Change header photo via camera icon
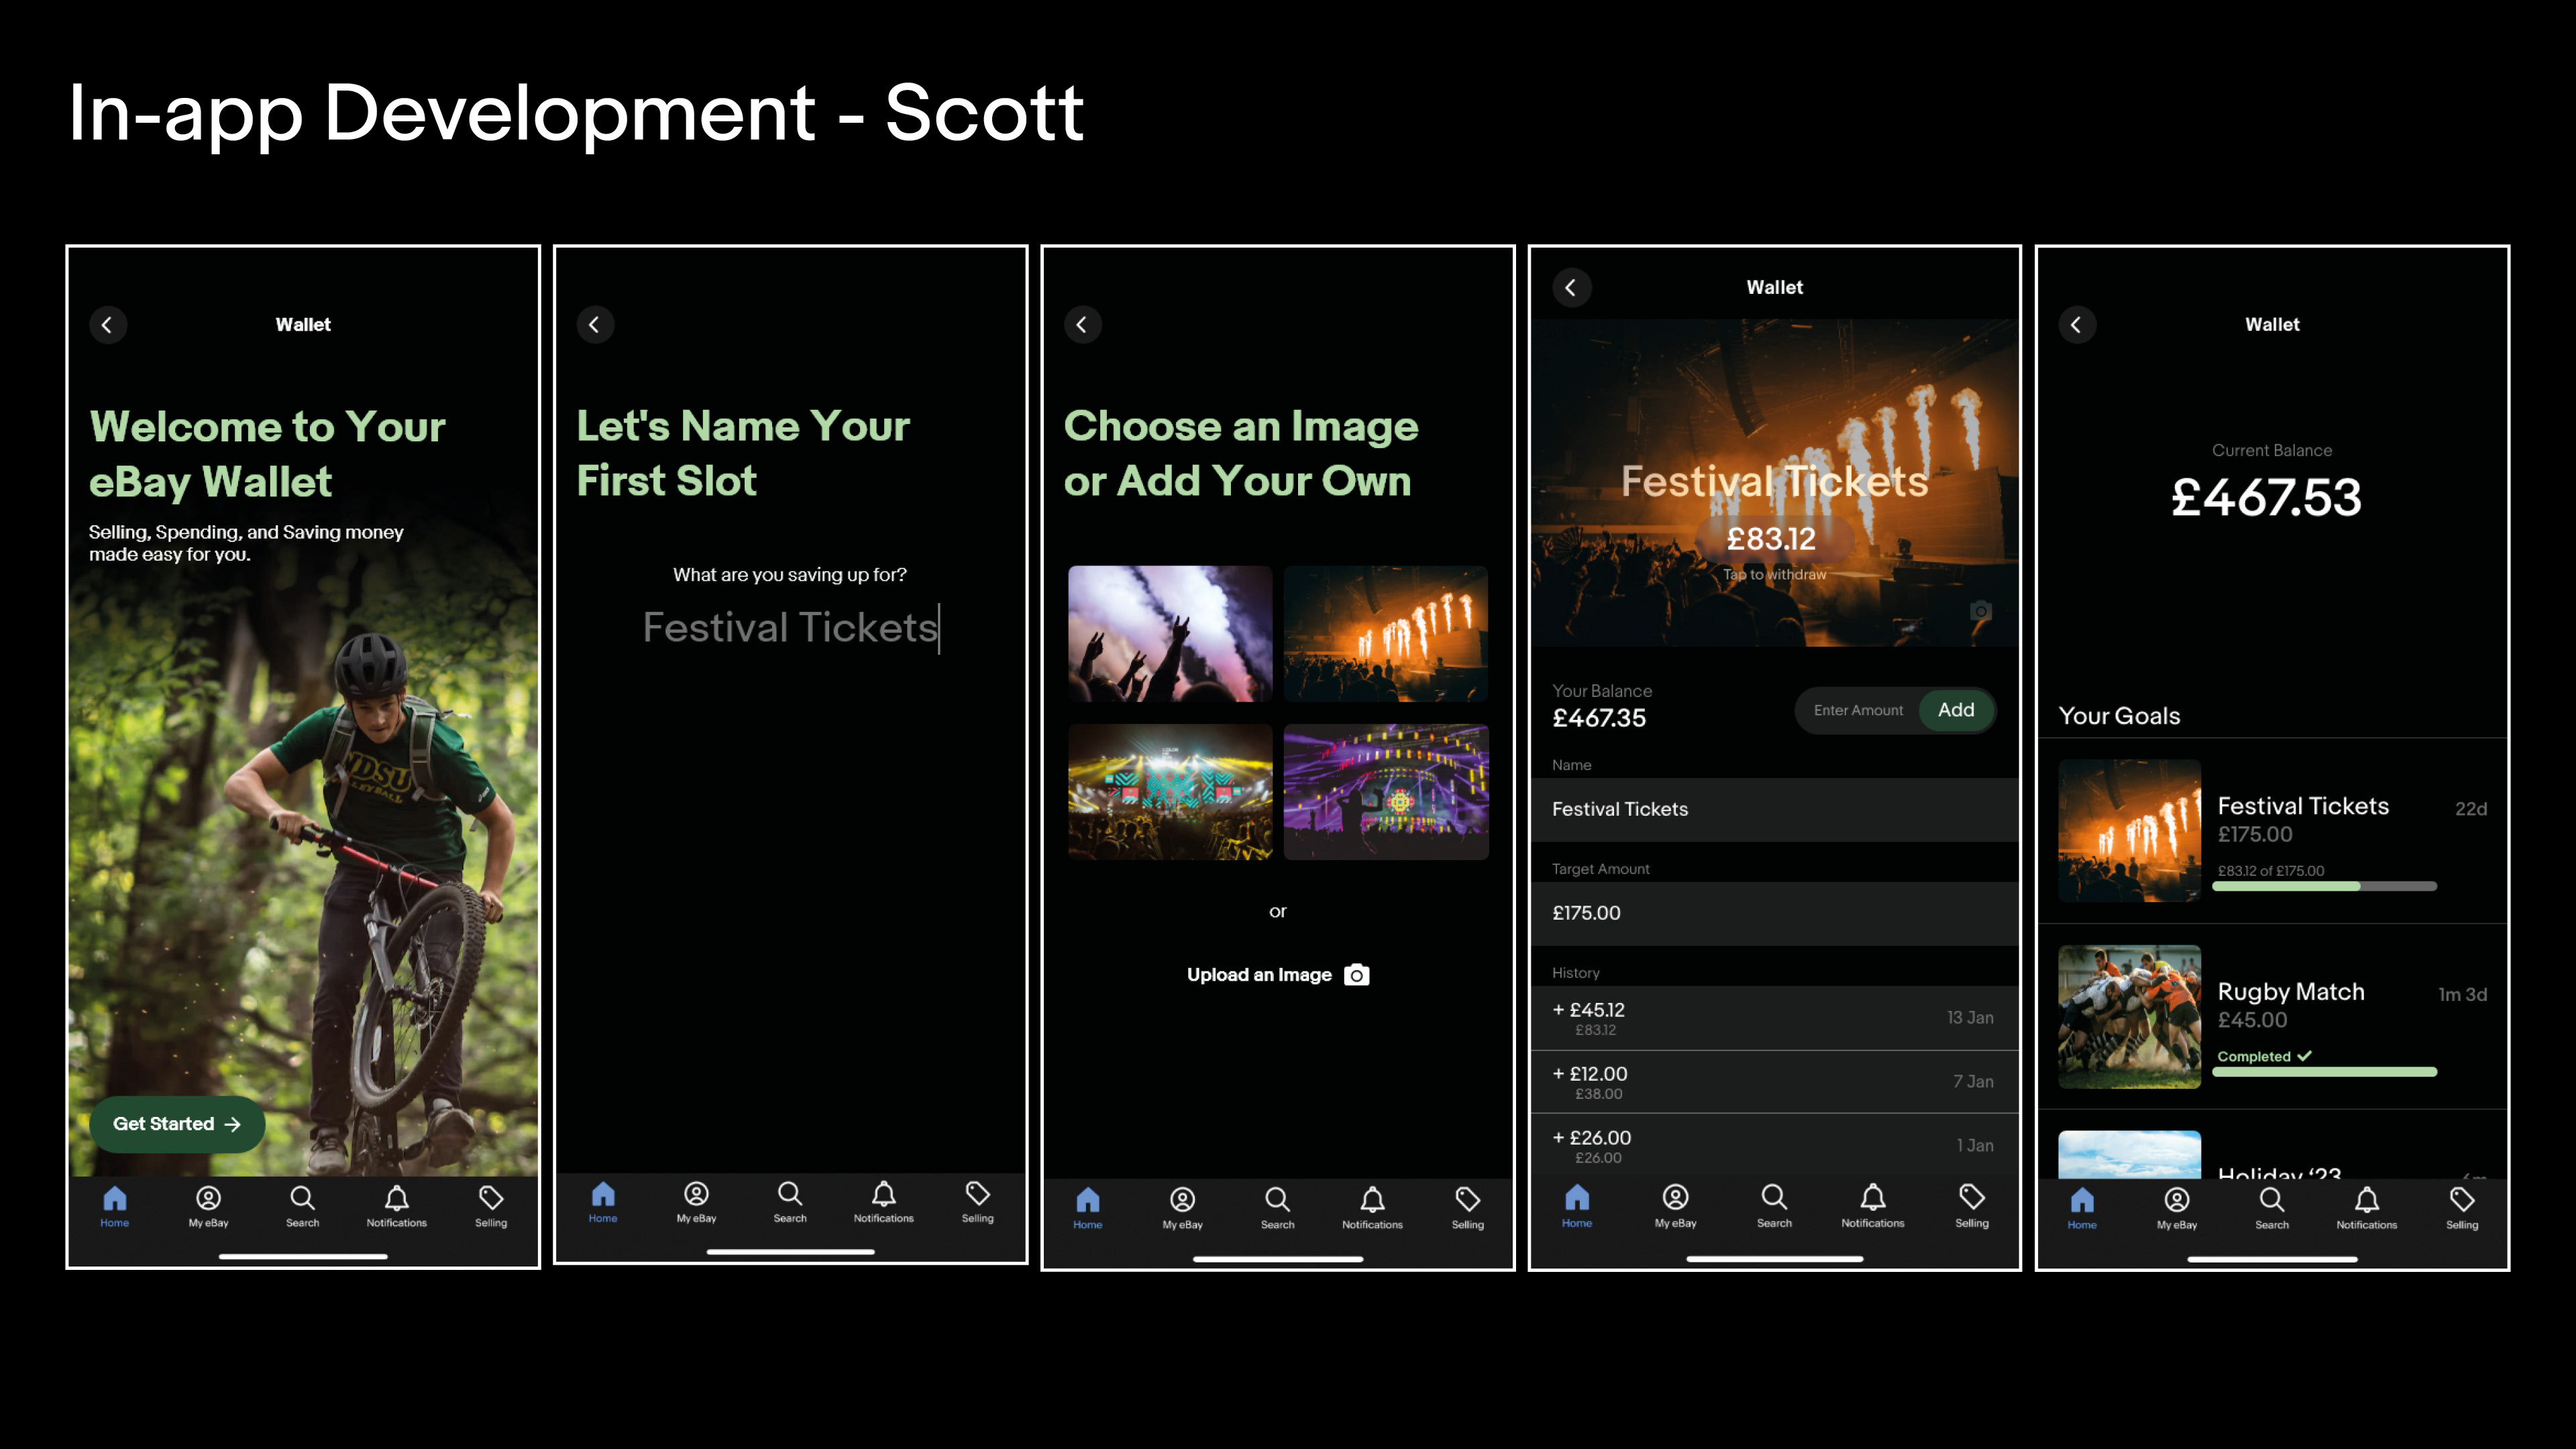The height and width of the screenshot is (1449, 2576). pos(1980,611)
